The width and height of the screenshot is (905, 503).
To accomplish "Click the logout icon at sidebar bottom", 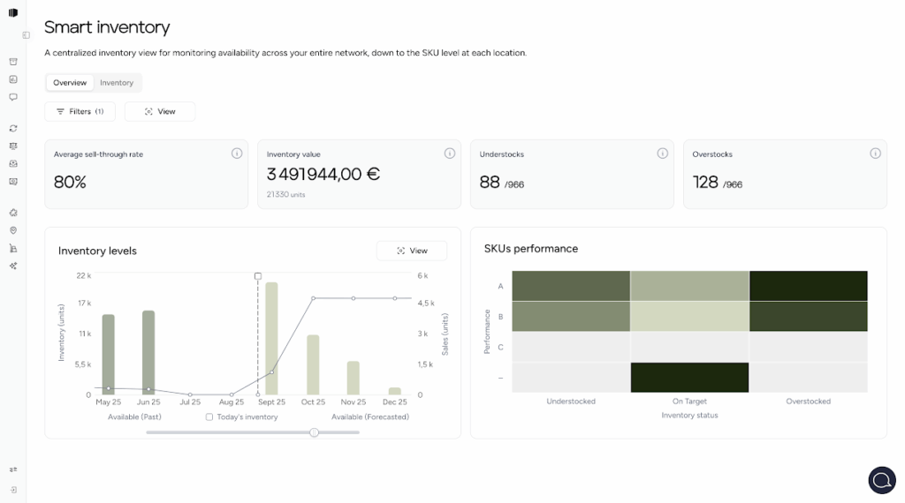I will coord(13,489).
